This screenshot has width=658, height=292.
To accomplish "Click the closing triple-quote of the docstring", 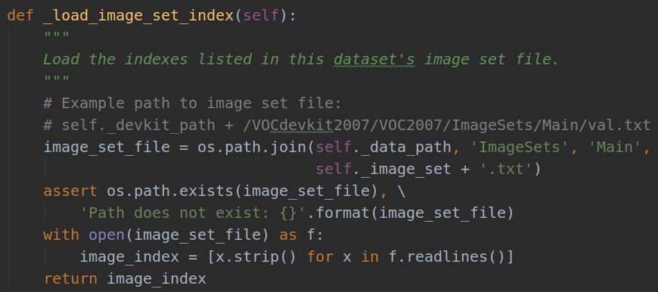I will 57,78.
